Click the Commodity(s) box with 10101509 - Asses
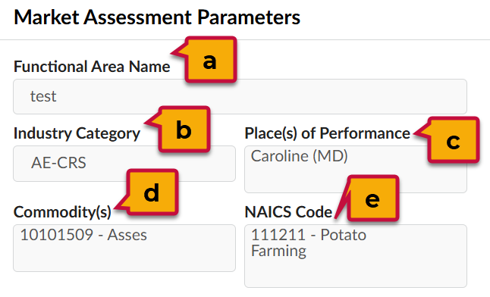 124,248
